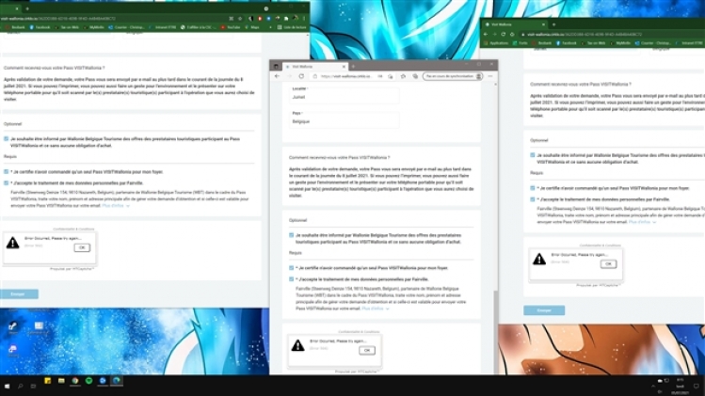Open Edge settings ellipsis menu in center window
The height and width of the screenshot is (396, 705).
(x=489, y=76)
